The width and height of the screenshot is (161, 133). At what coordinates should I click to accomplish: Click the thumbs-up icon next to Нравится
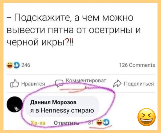(x=14, y=83)
